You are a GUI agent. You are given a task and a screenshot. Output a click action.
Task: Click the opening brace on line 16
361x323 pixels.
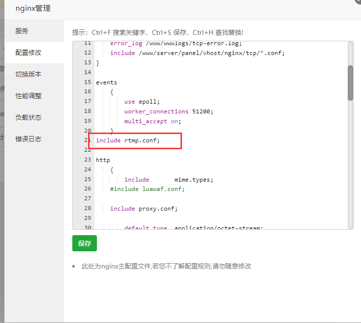112,92
